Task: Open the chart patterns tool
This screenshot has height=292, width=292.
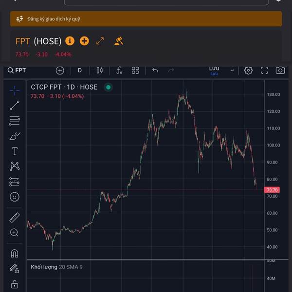Action: 15,166
